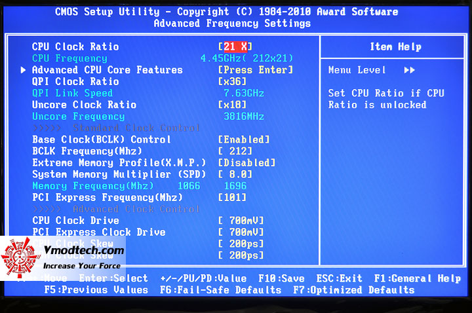Click the Item Help panel title
Image resolution: width=472 pixels, height=313 pixels.
[395, 46]
